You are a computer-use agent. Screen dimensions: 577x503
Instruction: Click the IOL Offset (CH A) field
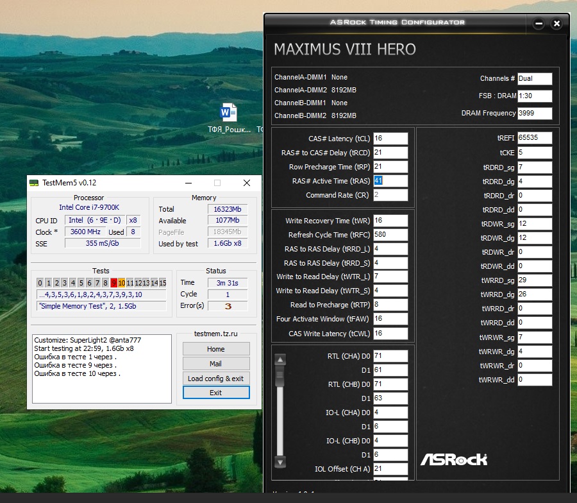tap(390, 469)
